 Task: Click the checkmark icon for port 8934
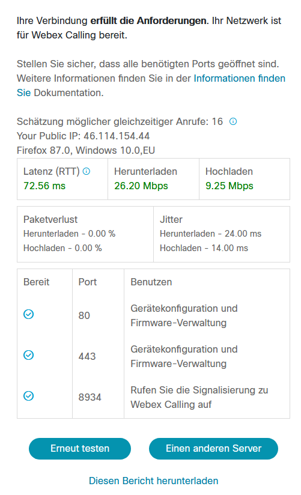coord(29,396)
